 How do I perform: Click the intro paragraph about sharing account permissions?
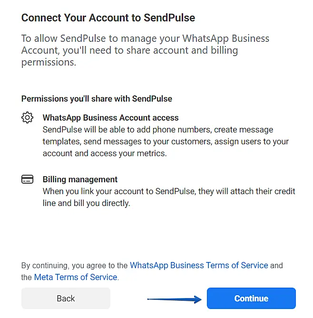[145, 50]
